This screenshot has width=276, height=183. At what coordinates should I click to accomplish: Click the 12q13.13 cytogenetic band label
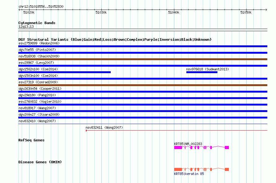click(26, 27)
